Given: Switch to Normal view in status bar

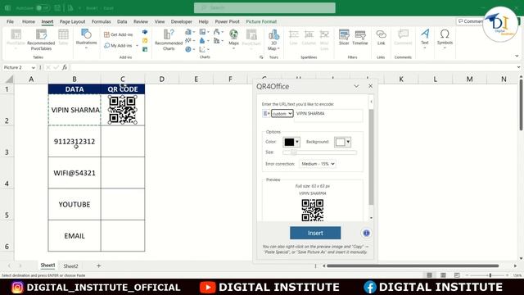Looking at the screenshot, I should tap(429, 275).
